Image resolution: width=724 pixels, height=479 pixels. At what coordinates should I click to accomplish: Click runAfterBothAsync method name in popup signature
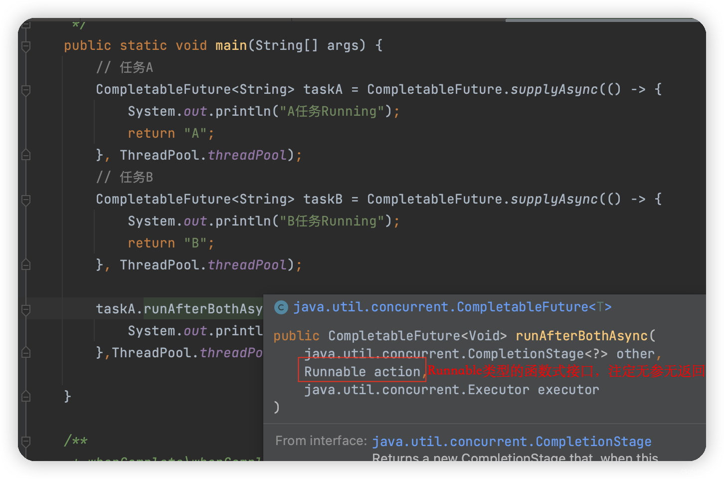[x=581, y=336]
